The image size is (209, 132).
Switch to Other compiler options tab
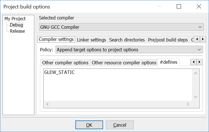pyautogui.click(x=65, y=63)
